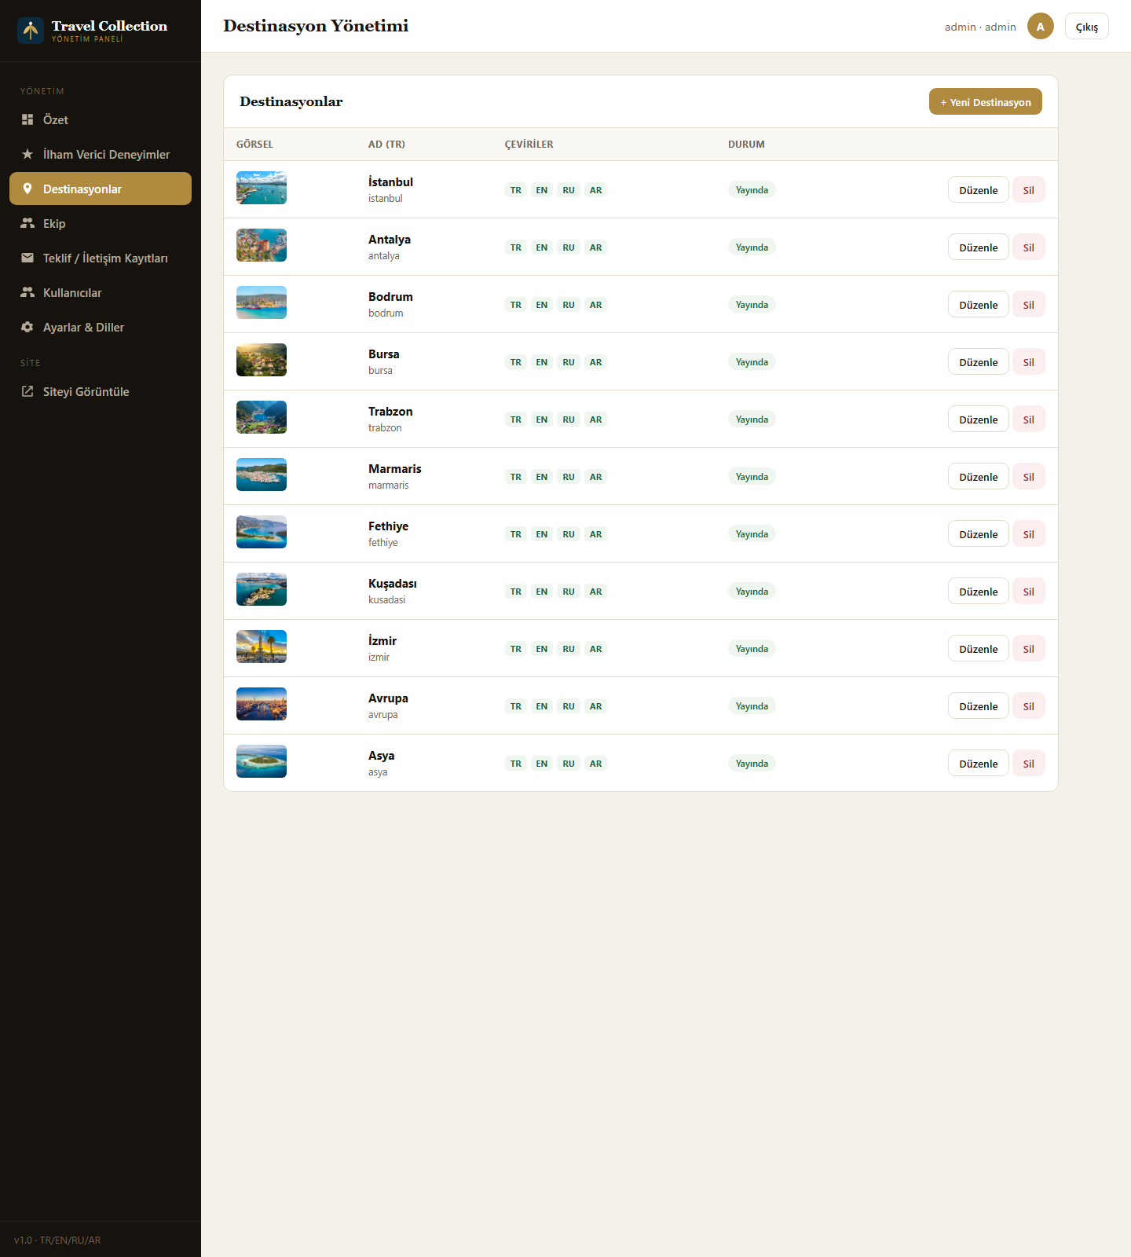
Task: Open Ayarlar & Diller page
Action: click(x=101, y=327)
